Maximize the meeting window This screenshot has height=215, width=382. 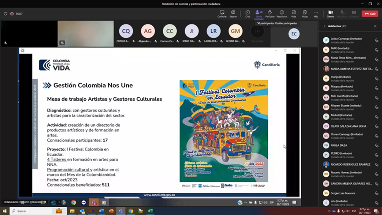370,4
